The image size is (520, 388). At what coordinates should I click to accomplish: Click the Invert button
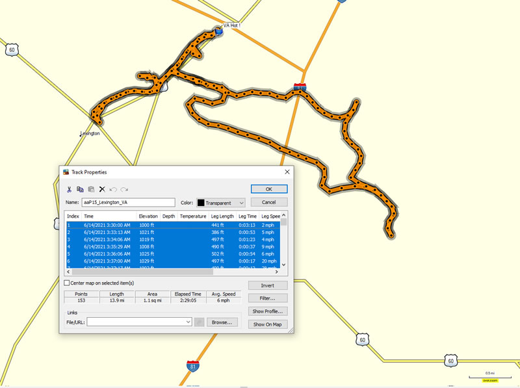268,285
